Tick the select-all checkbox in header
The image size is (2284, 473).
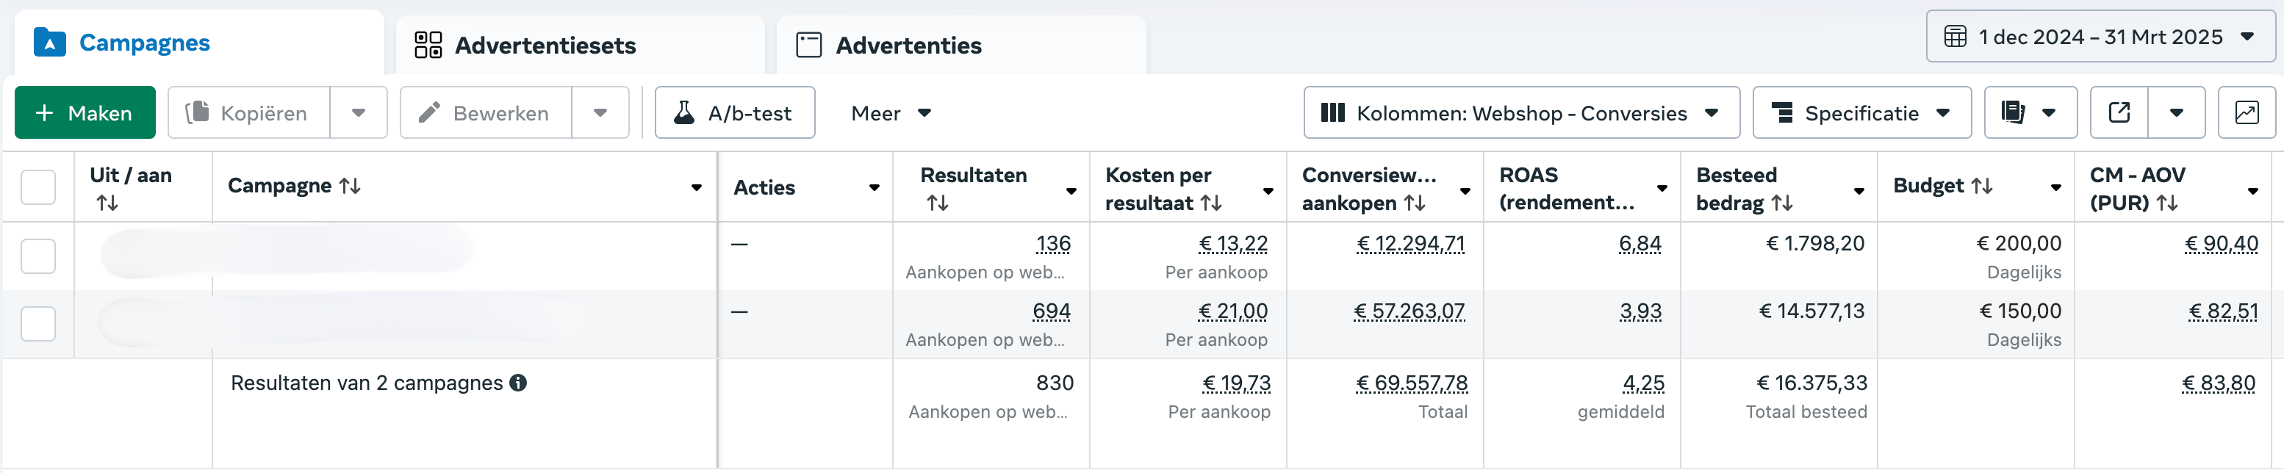coord(38,187)
